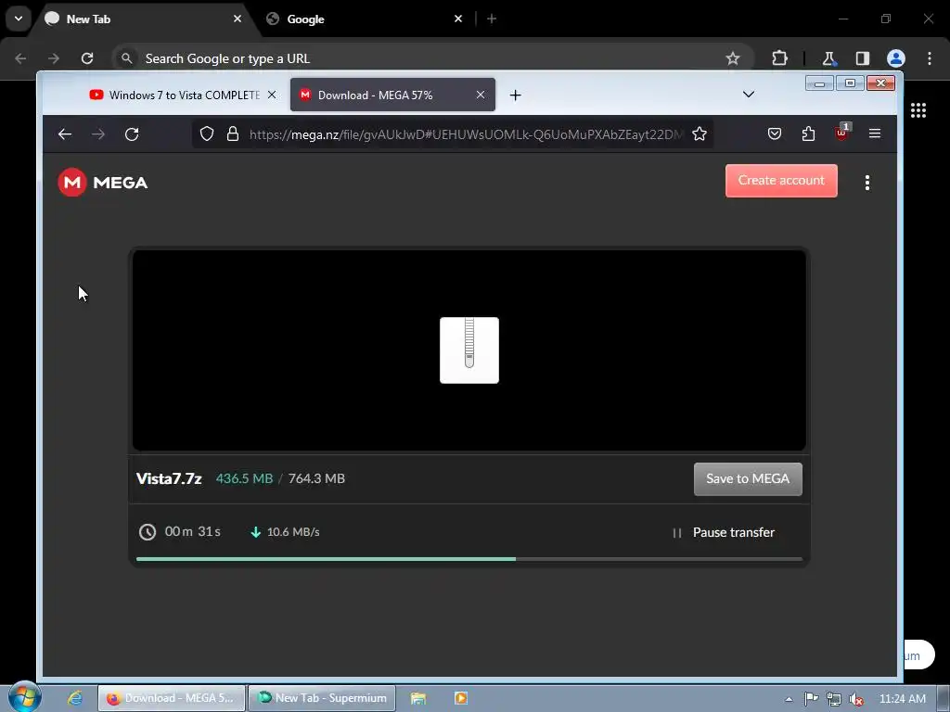950x712 pixels.
Task: Select the Download - MEGA 57% tab
Action: pos(392,95)
